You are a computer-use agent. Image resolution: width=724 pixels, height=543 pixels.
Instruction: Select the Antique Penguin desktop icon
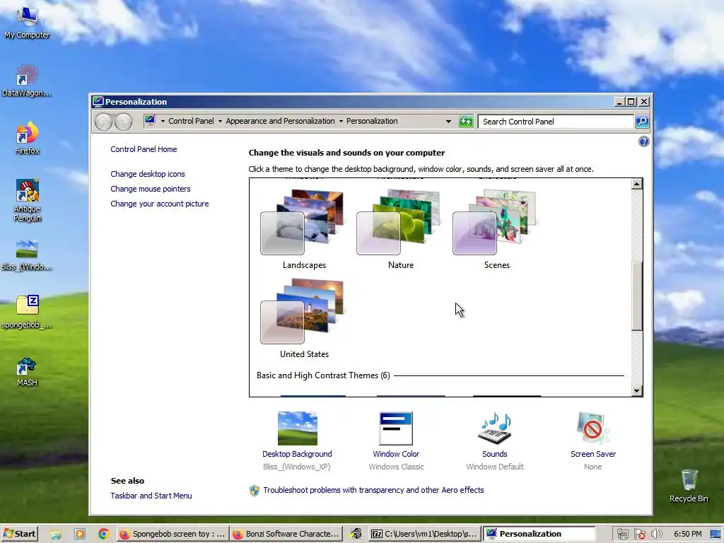coord(27,200)
